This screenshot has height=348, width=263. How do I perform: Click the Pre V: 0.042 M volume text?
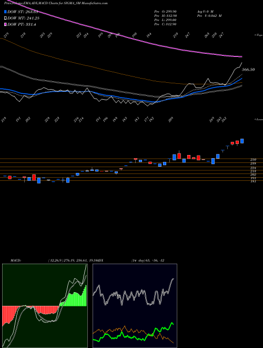tap(209, 16)
